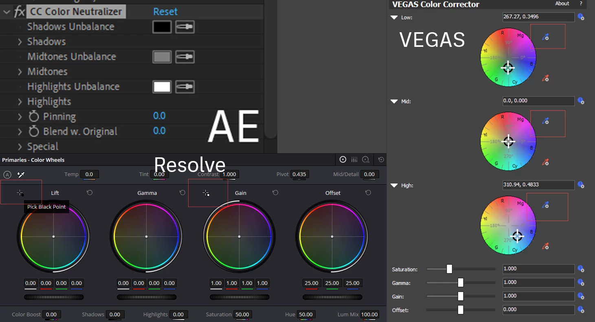Click the animate icon beside VEGAS Offset
Viewport: 595px width, 322px height.
coord(581,310)
